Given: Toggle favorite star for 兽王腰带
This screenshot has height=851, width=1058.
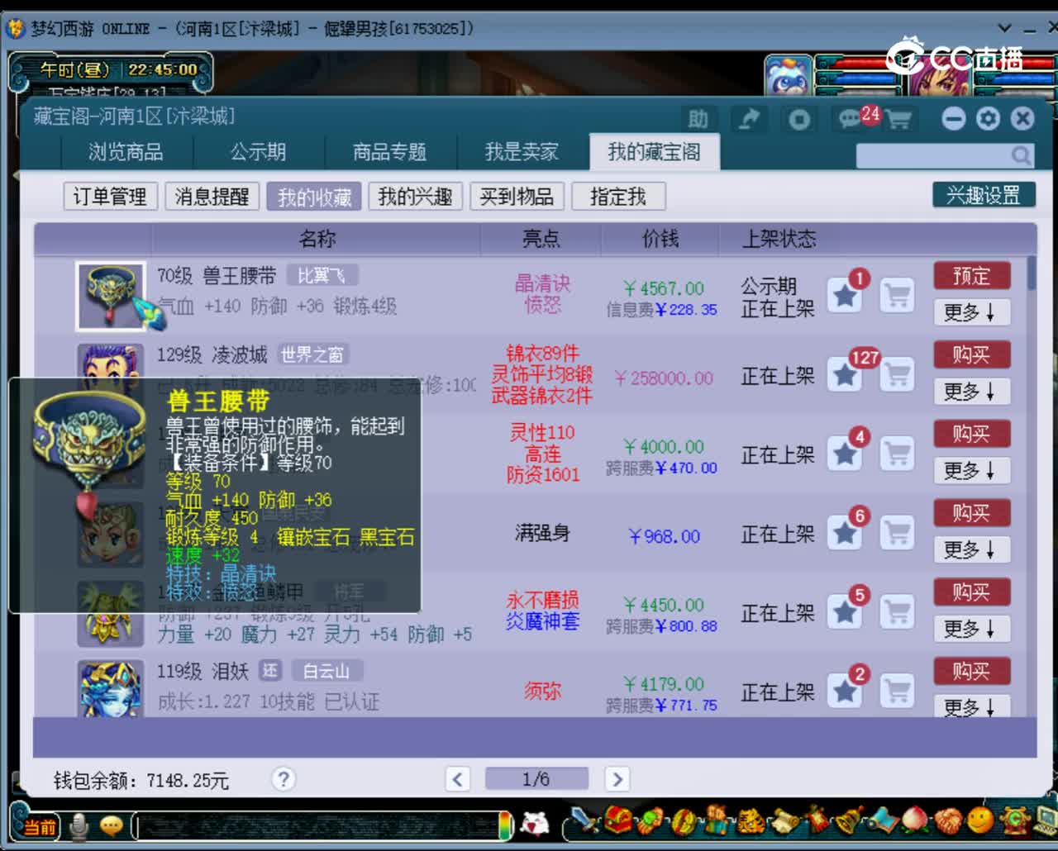Looking at the screenshot, I should click(845, 295).
